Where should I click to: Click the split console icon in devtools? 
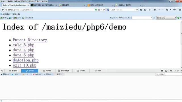[162, 71]
